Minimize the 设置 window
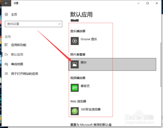 pyautogui.click(x=139, y=3)
